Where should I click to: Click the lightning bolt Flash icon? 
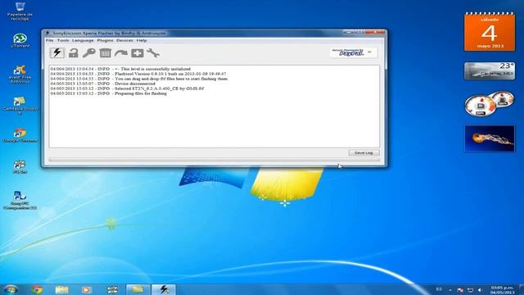pos(57,52)
